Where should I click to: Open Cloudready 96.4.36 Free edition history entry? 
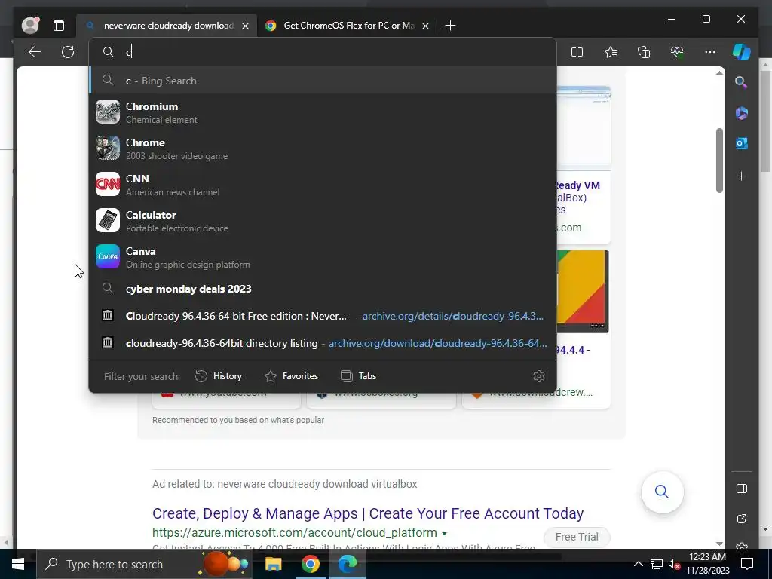(323, 316)
